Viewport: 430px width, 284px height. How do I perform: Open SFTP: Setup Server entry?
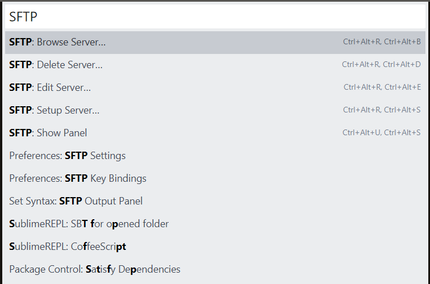click(x=55, y=110)
